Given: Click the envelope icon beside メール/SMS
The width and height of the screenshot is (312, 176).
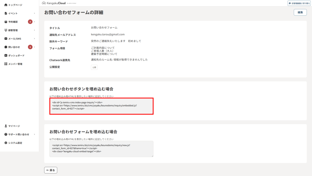Looking at the screenshot, I should (x=6, y=39).
